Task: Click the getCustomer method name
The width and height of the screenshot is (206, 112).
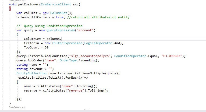Action: coord(29,4)
